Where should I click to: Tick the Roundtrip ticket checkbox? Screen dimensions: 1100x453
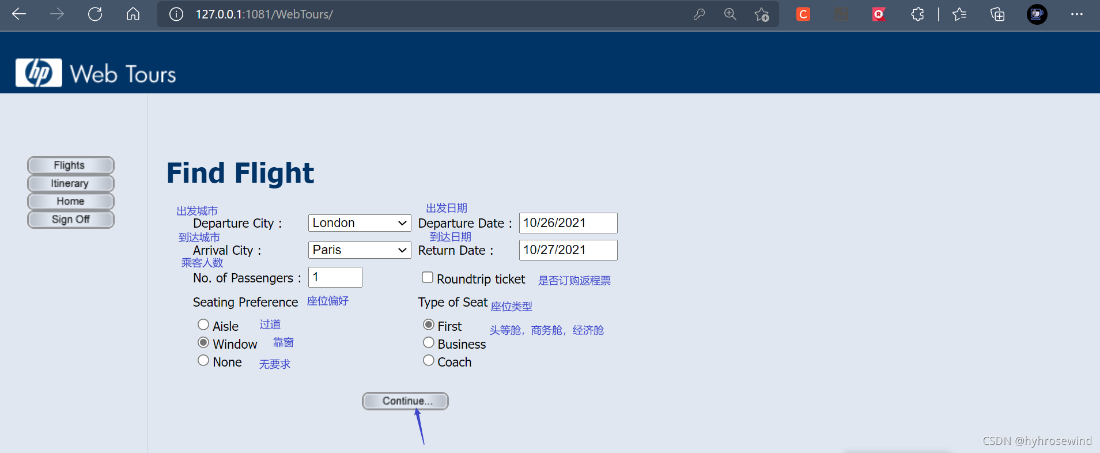pyautogui.click(x=428, y=278)
